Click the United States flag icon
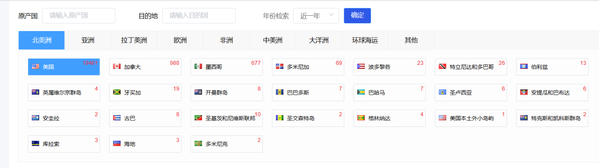The width and height of the screenshot is (599, 168). click(x=35, y=67)
